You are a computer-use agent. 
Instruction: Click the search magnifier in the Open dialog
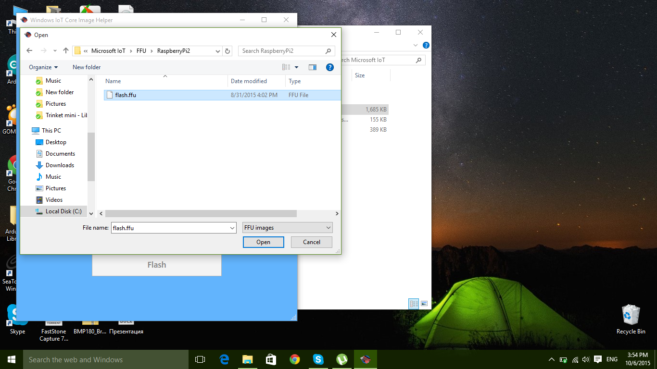pos(328,51)
